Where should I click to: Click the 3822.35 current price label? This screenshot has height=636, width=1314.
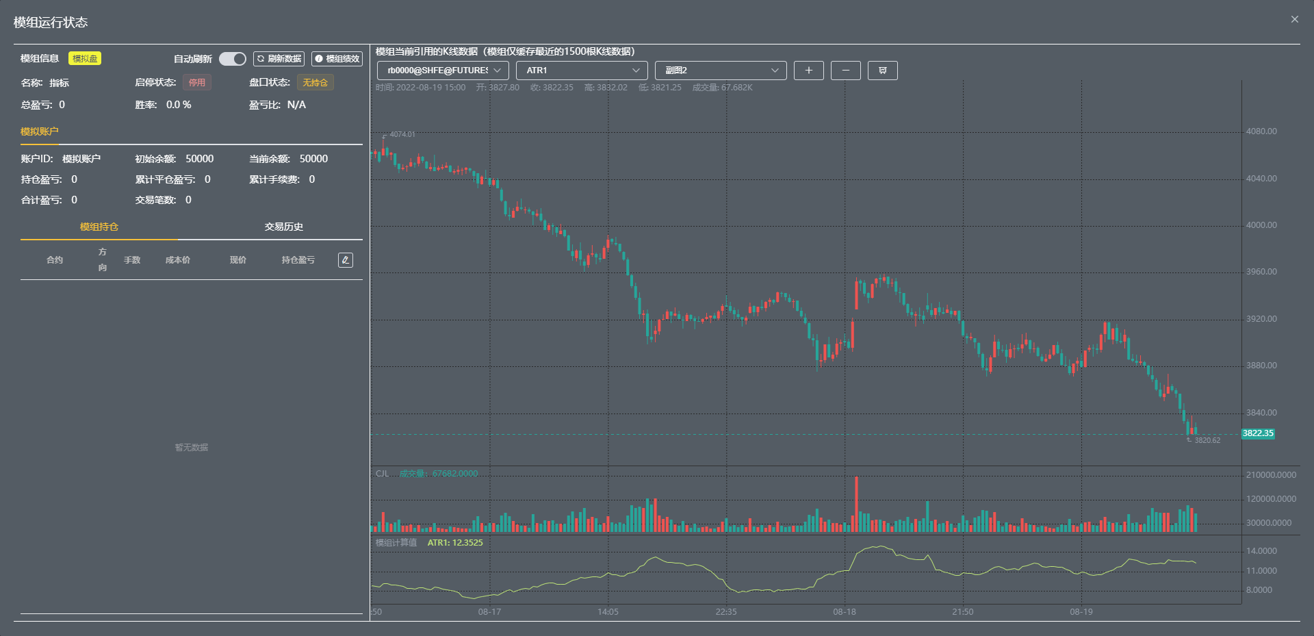click(1258, 433)
